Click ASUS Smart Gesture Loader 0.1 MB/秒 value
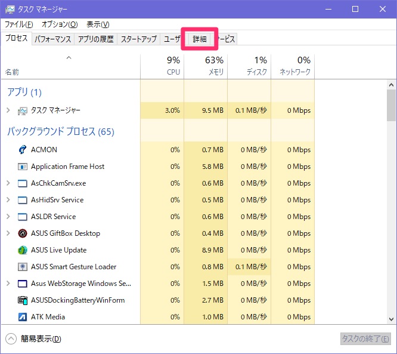397x354 pixels. 251,267
